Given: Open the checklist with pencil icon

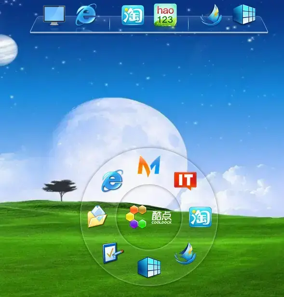Looking at the screenshot, I should coord(113,253).
